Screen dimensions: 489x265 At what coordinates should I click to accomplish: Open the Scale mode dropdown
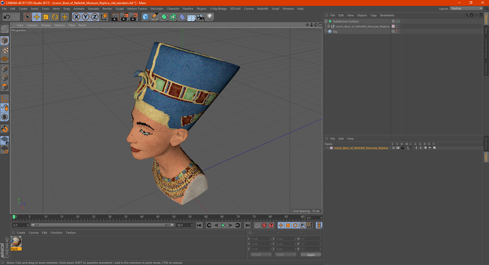286,255
